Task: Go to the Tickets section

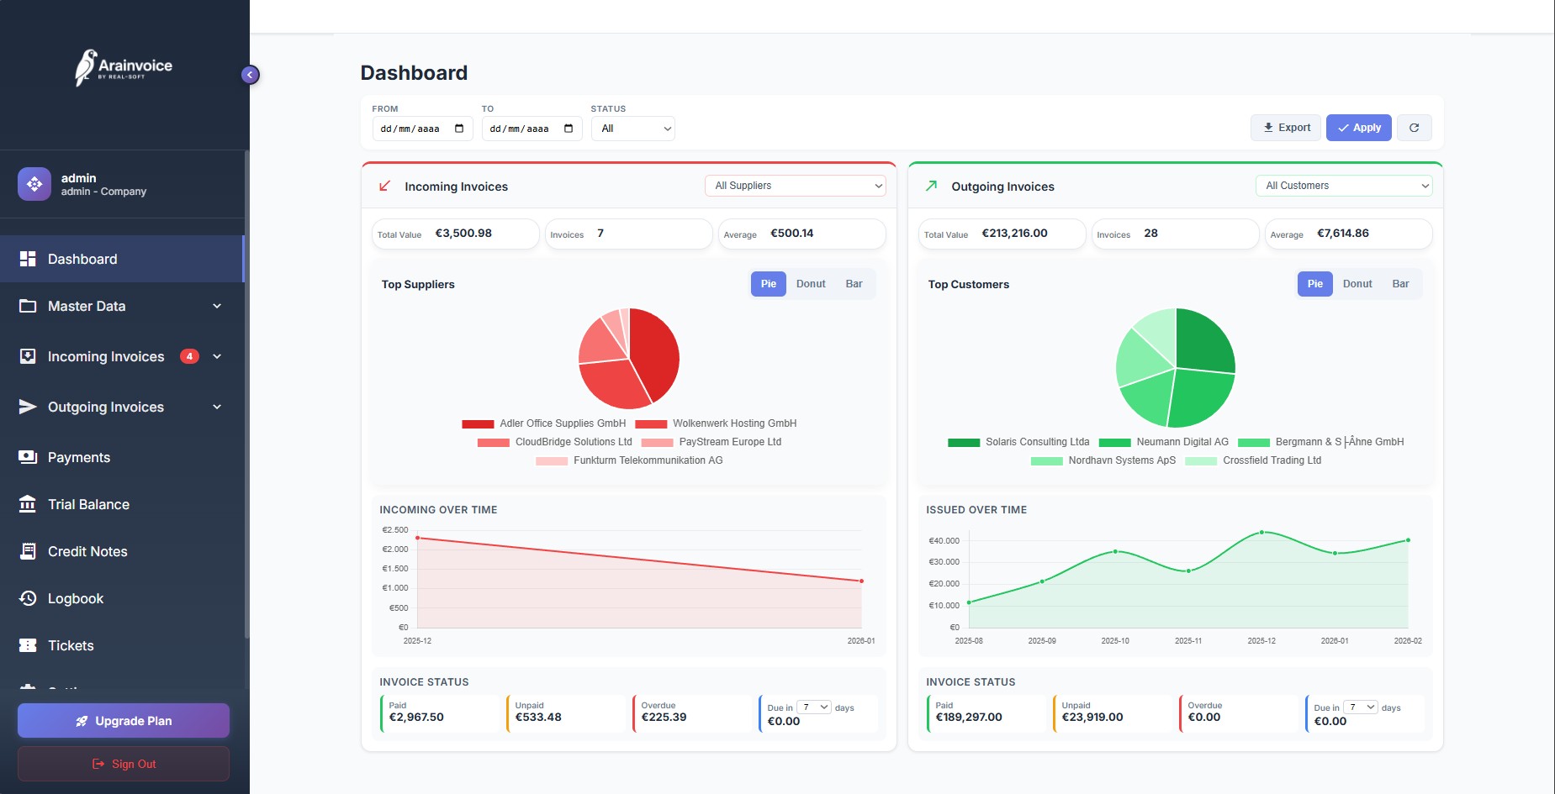Action: coord(71,645)
